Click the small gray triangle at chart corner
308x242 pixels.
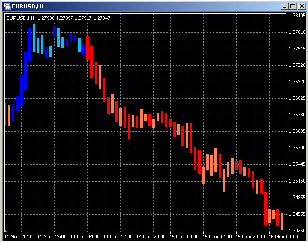[6, 231]
